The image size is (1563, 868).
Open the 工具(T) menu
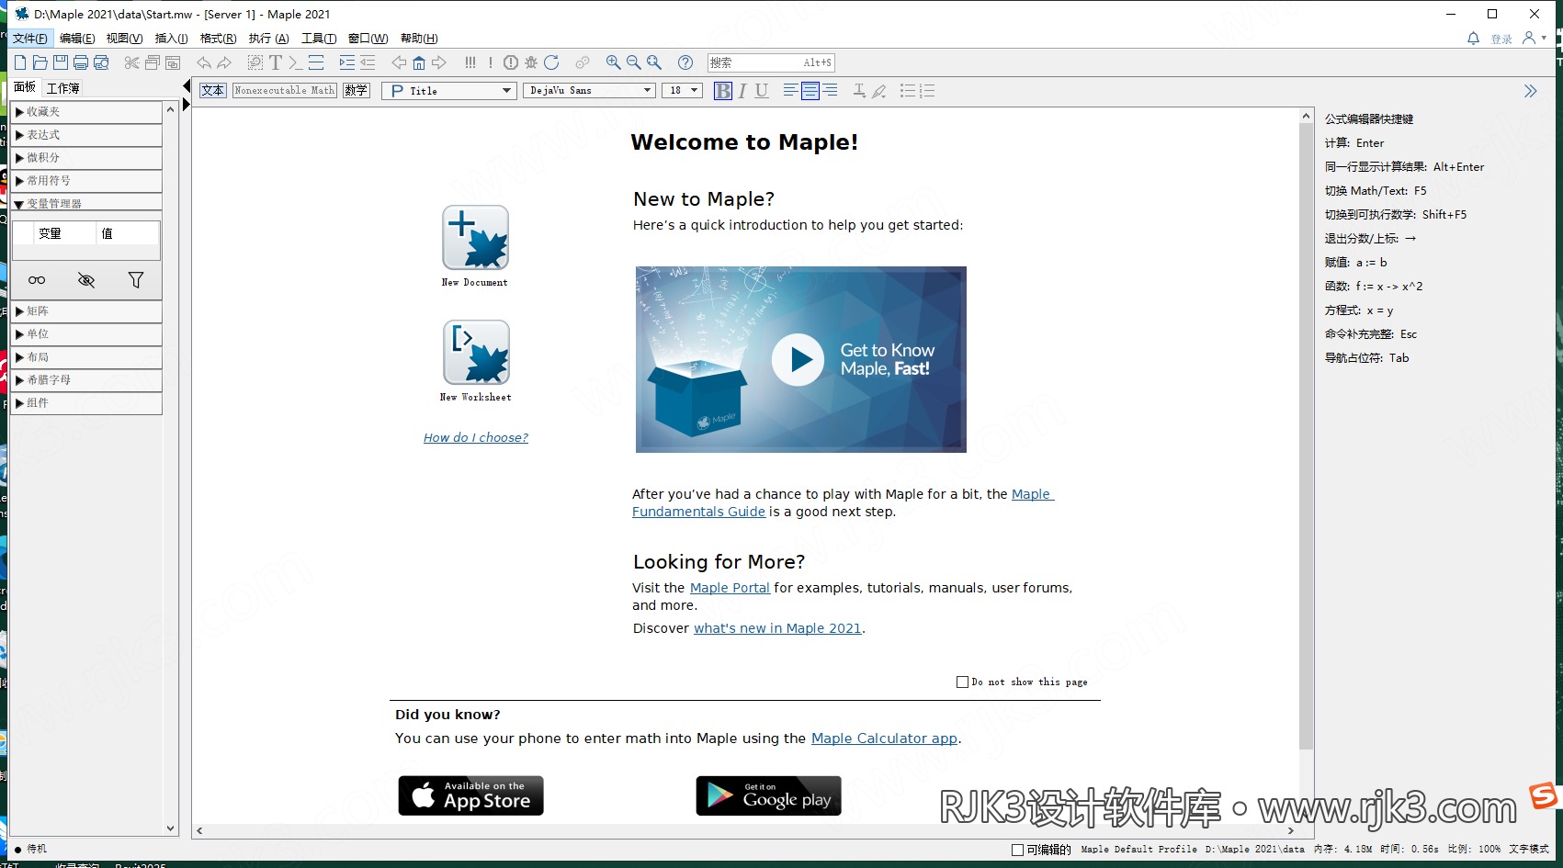(x=319, y=39)
